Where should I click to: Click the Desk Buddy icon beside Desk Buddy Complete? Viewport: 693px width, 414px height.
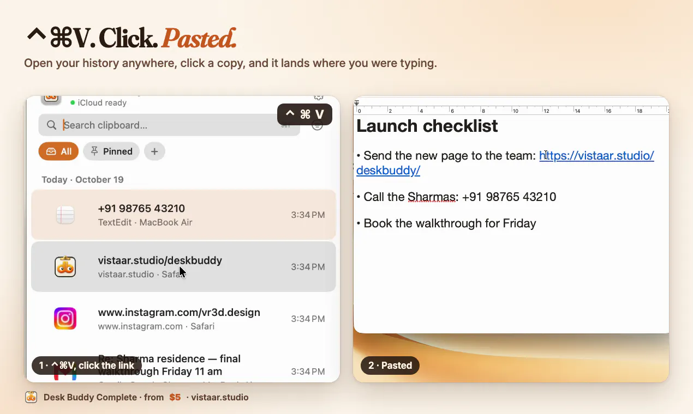(31, 397)
